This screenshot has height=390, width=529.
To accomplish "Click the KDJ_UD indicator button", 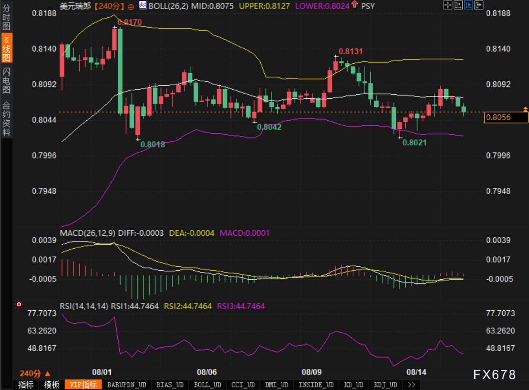I will coord(385,384).
